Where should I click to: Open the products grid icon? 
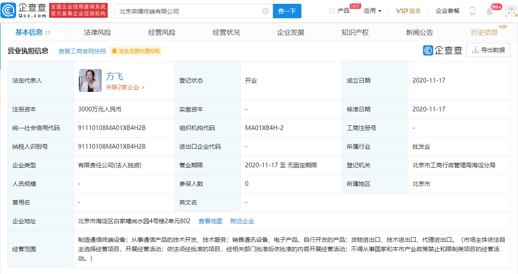click(x=331, y=11)
